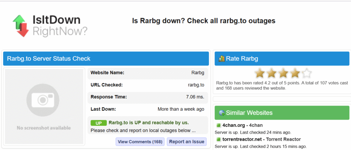Select the 'More than a week ago' value
Screen dimensions: 351x150
tap(181, 109)
